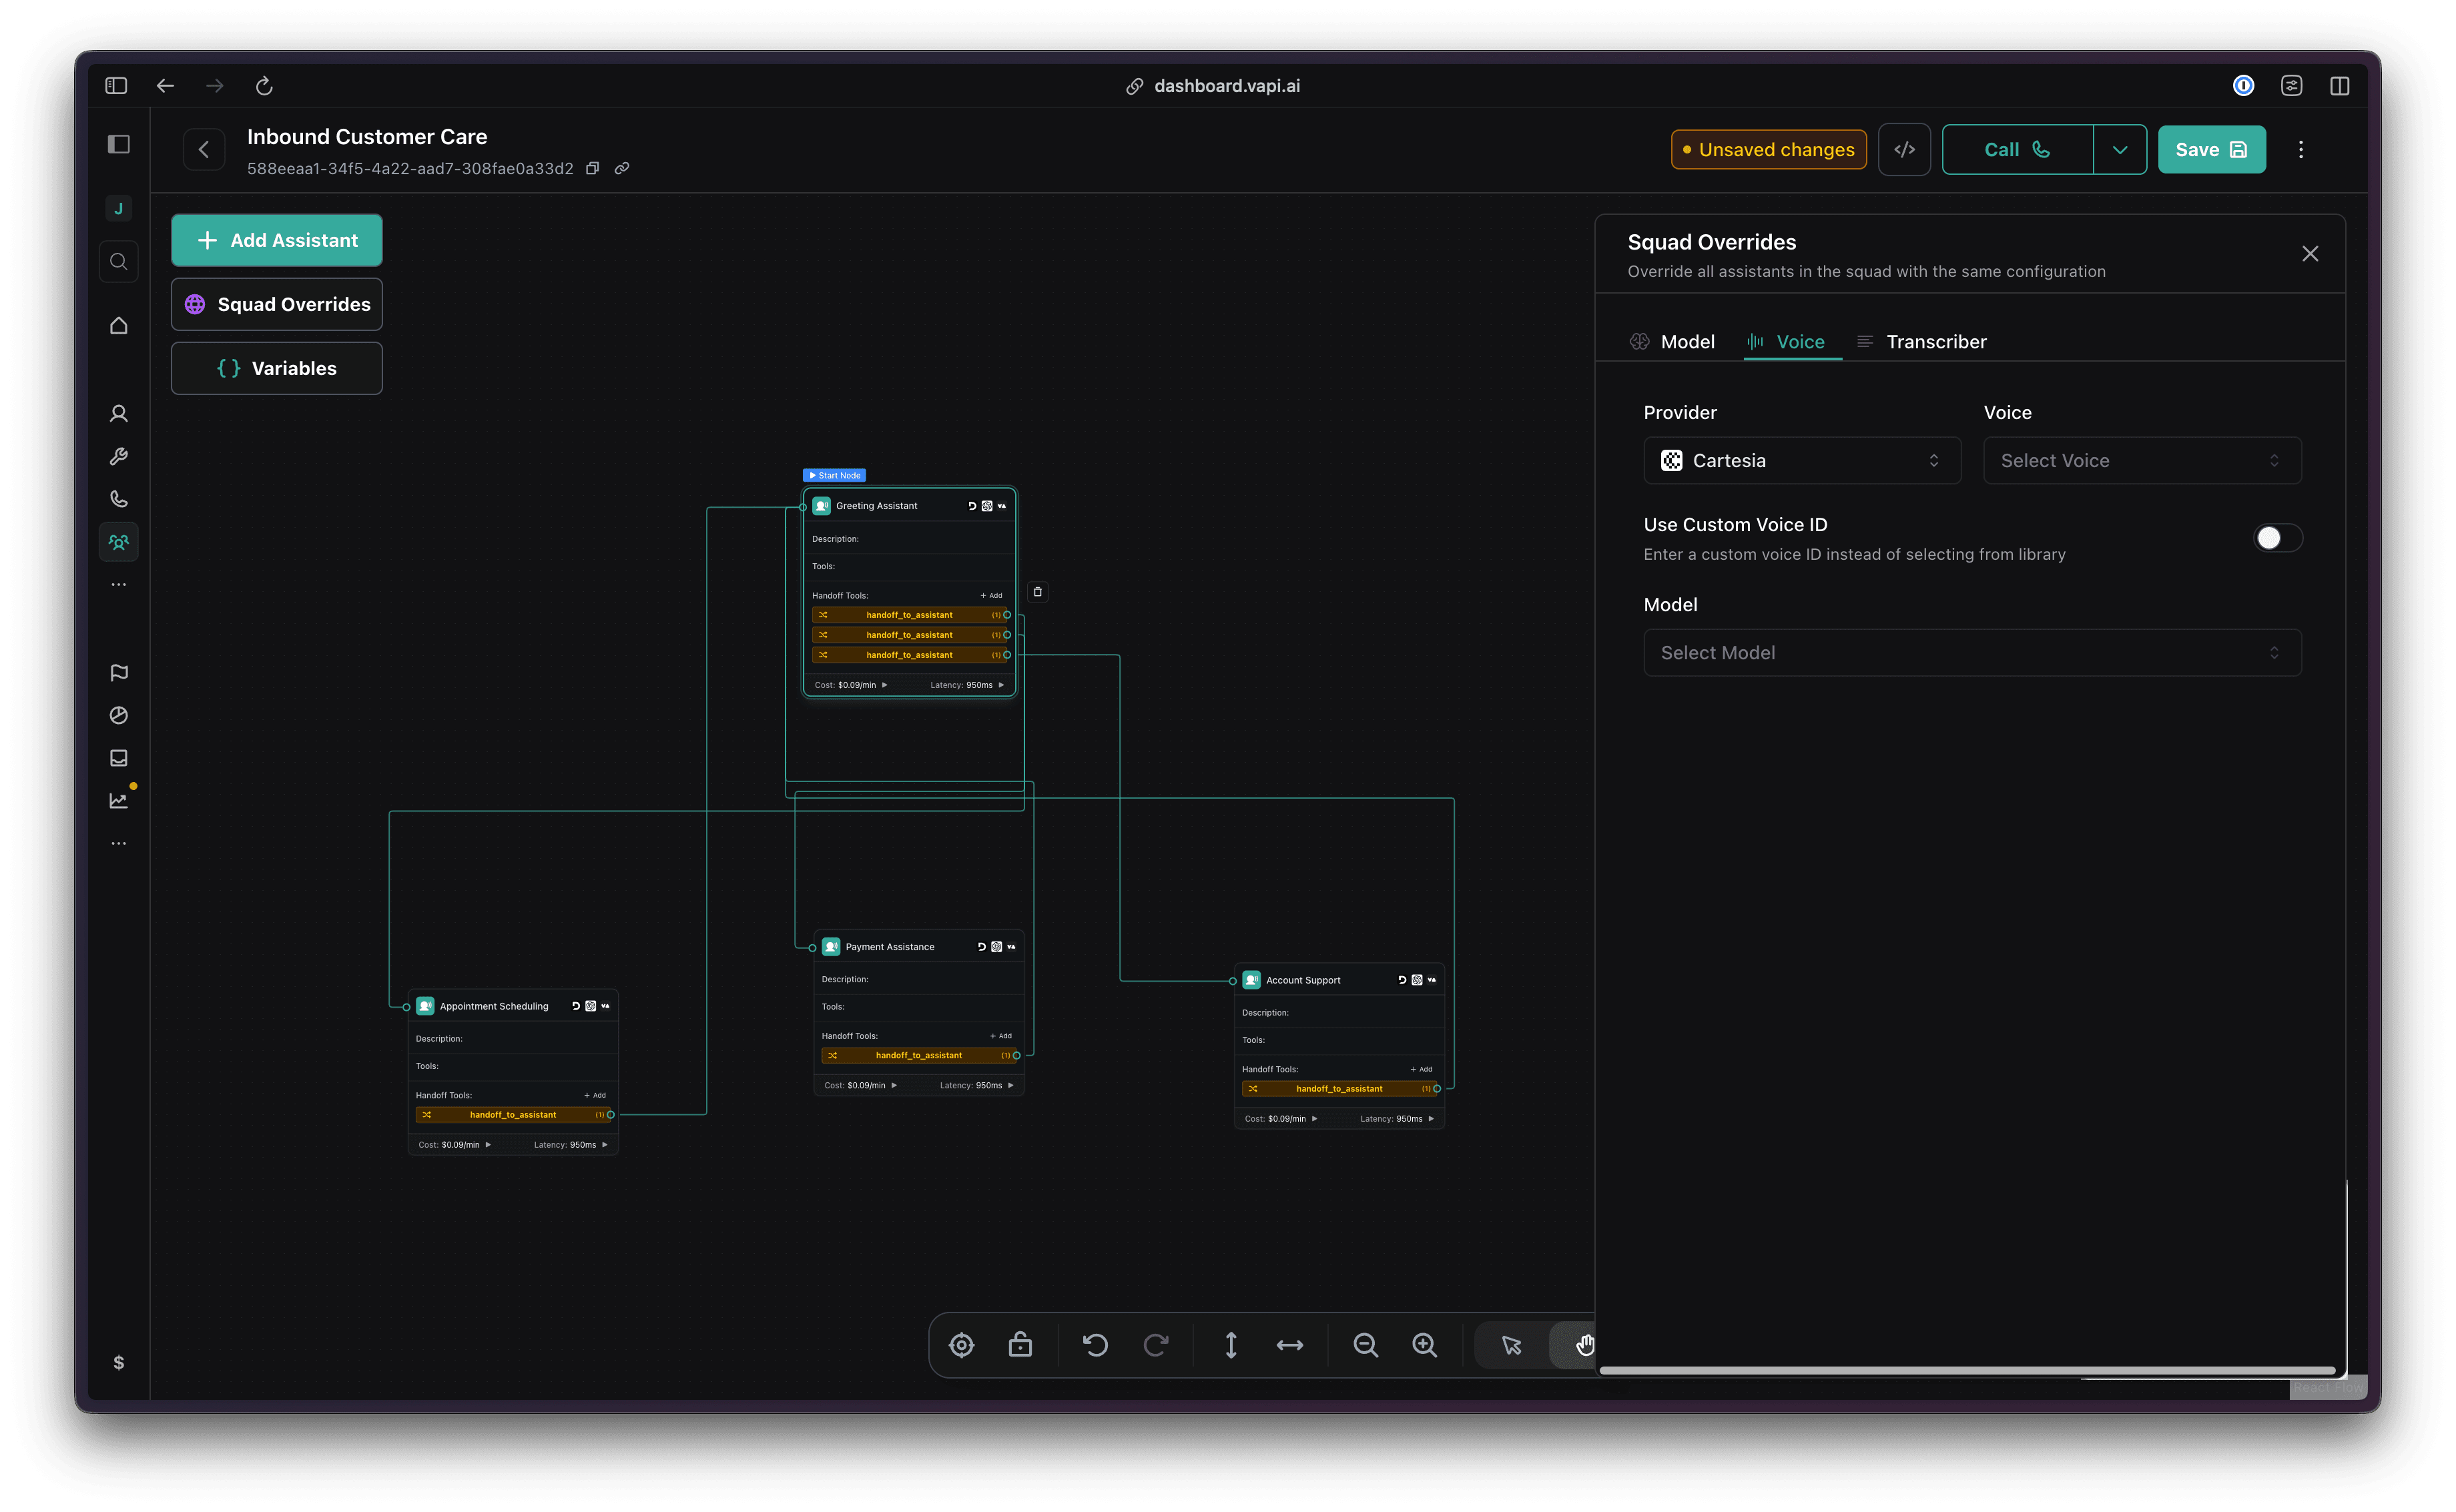Click the fit view target icon
Image resolution: width=2456 pixels, height=1512 pixels.
pyautogui.click(x=961, y=1345)
